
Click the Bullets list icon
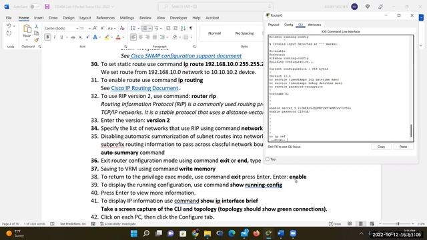tap(133, 28)
